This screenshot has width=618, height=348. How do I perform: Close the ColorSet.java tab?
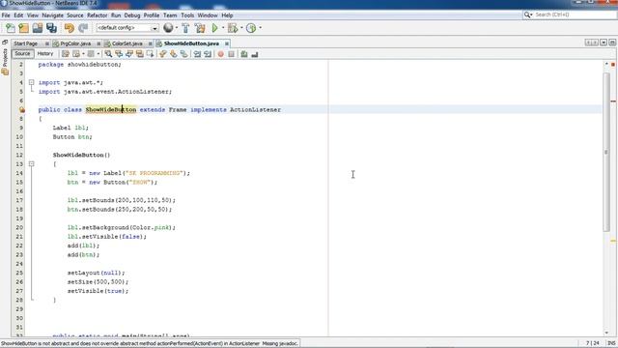pyautogui.click(x=151, y=43)
